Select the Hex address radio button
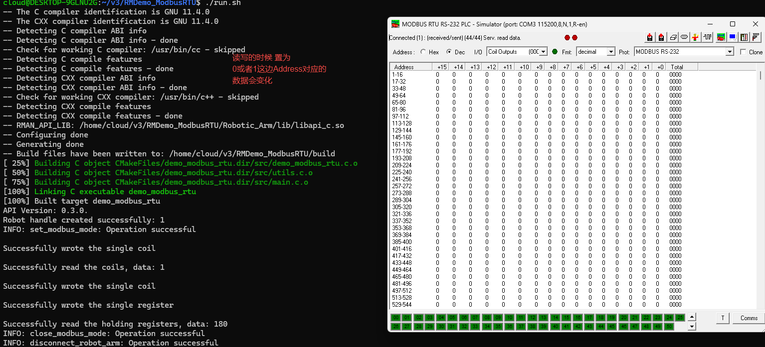This screenshot has height=347, width=765. 423,52
